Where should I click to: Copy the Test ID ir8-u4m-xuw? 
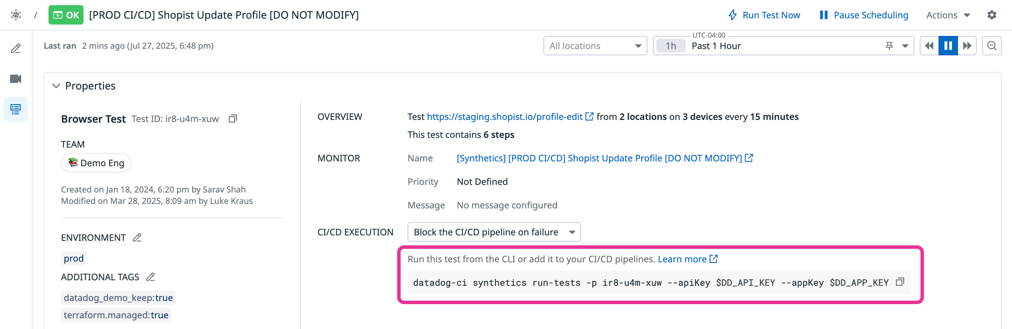pos(233,119)
